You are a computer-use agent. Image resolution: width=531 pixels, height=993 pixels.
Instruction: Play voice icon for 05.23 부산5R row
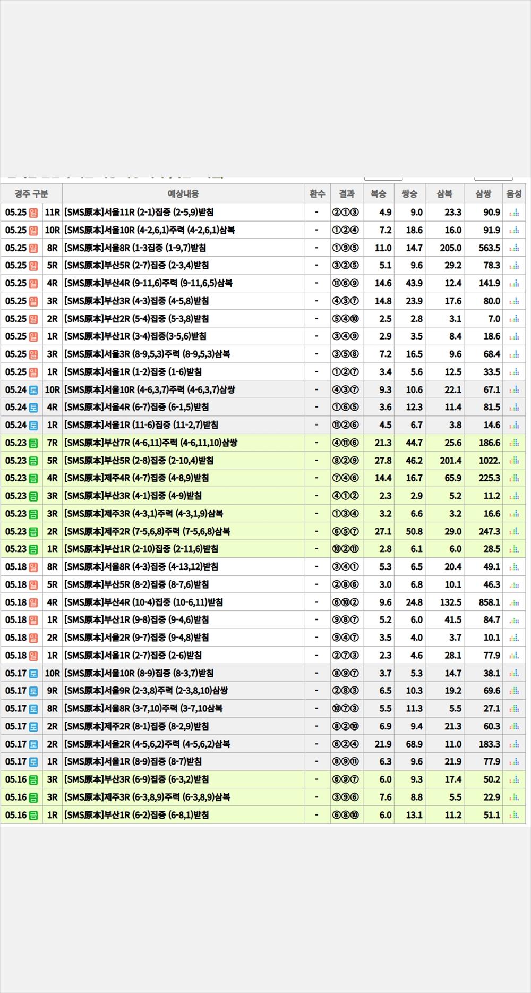click(514, 461)
